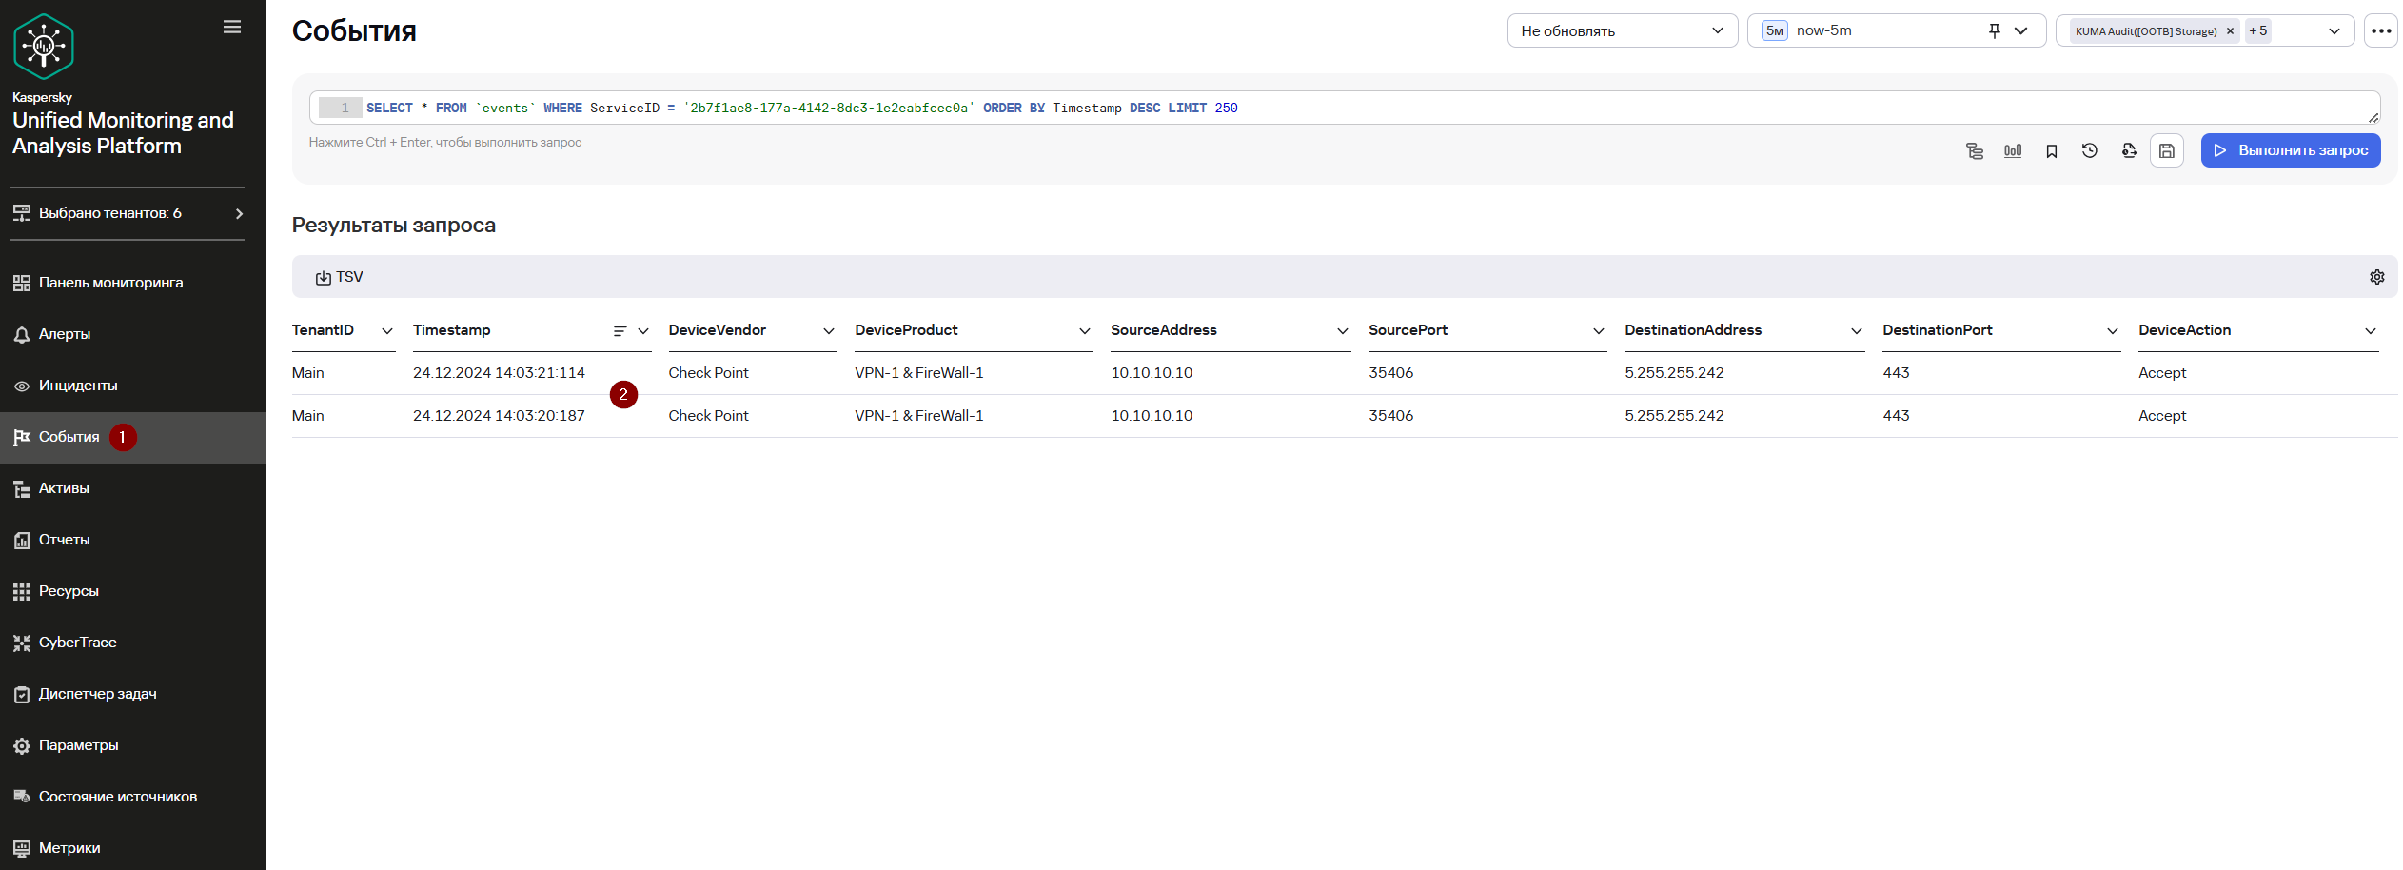
Task: Click the Нажмите Ctrl + Enter hint text
Action: [x=445, y=143]
